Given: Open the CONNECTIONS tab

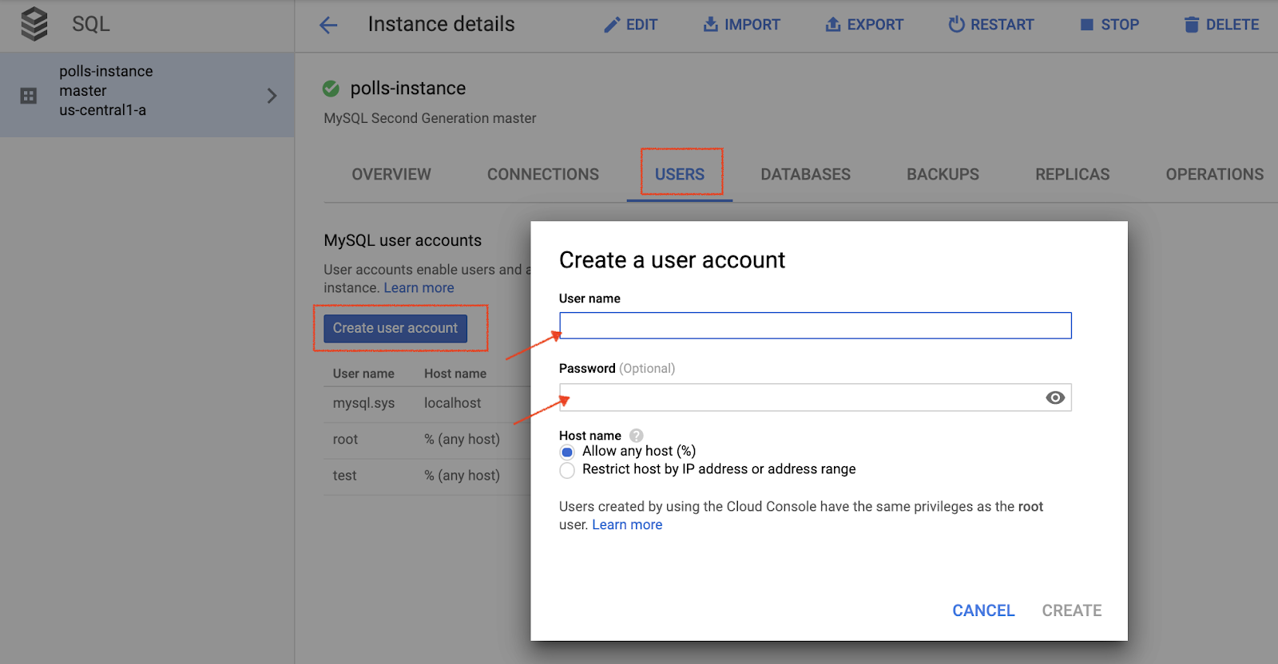Looking at the screenshot, I should tap(542, 174).
